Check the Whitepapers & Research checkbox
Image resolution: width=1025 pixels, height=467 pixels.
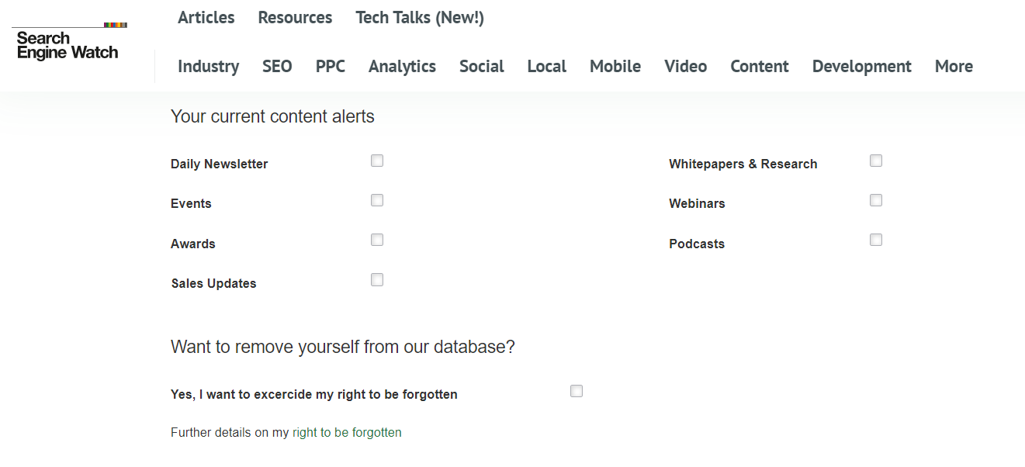876,161
